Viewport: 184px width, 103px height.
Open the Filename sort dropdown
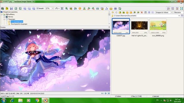click(179, 12)
